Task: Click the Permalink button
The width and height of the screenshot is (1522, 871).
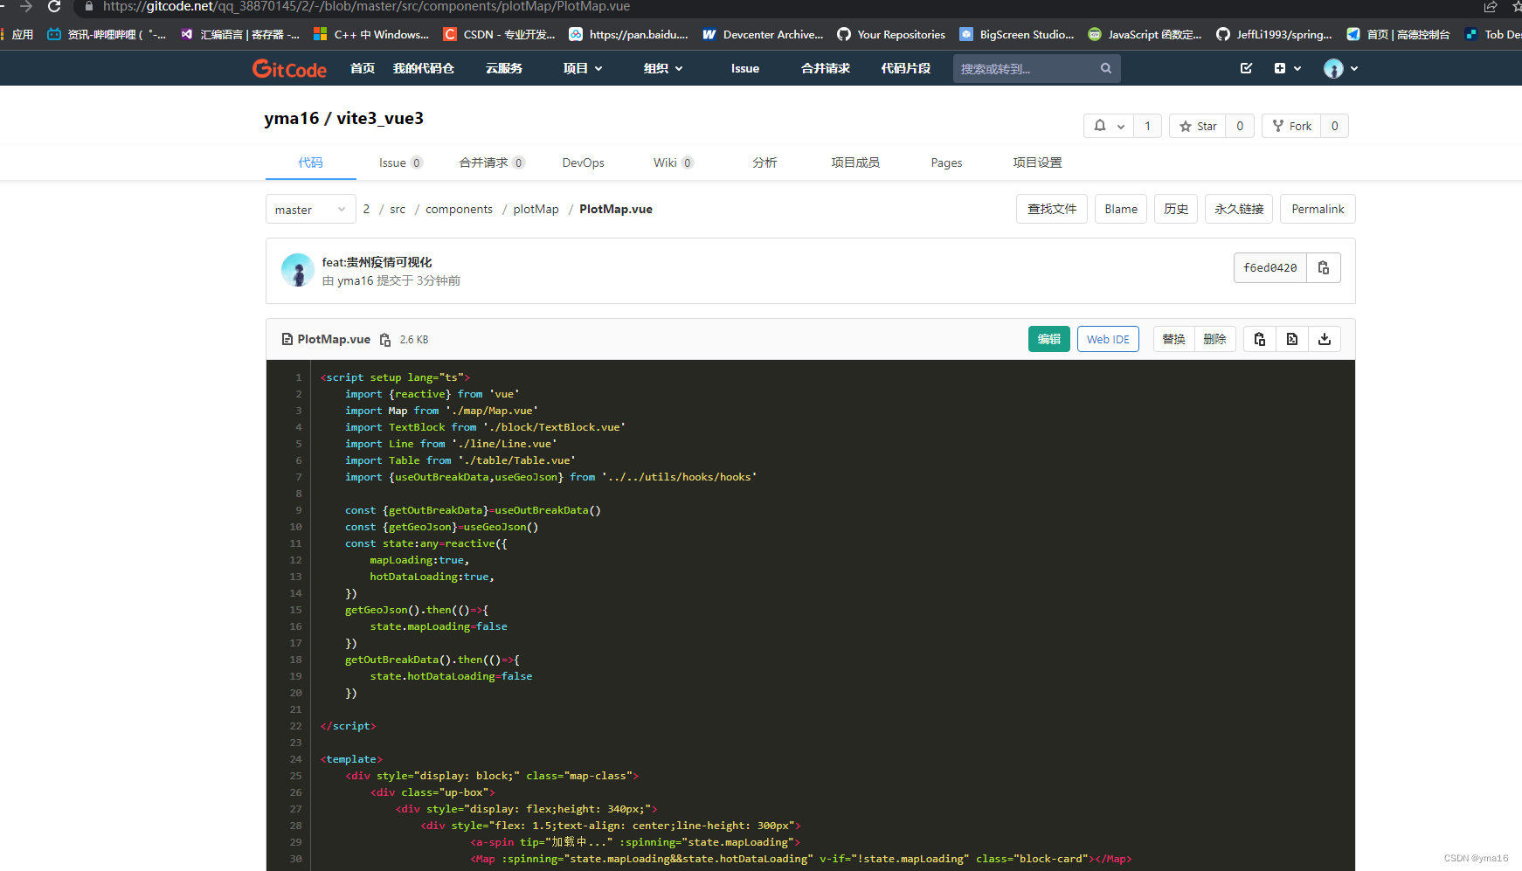Action: [x=1318, y=209]
